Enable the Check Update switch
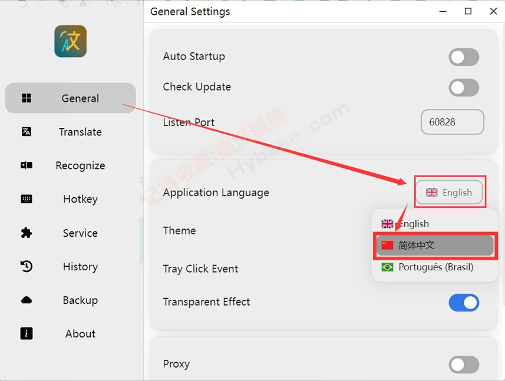Screen dimensions: 505x381 pyautogui.click(x=464, y=88)
